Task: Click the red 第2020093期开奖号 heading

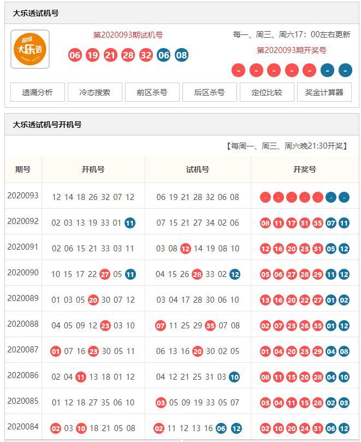Action: 292,50
